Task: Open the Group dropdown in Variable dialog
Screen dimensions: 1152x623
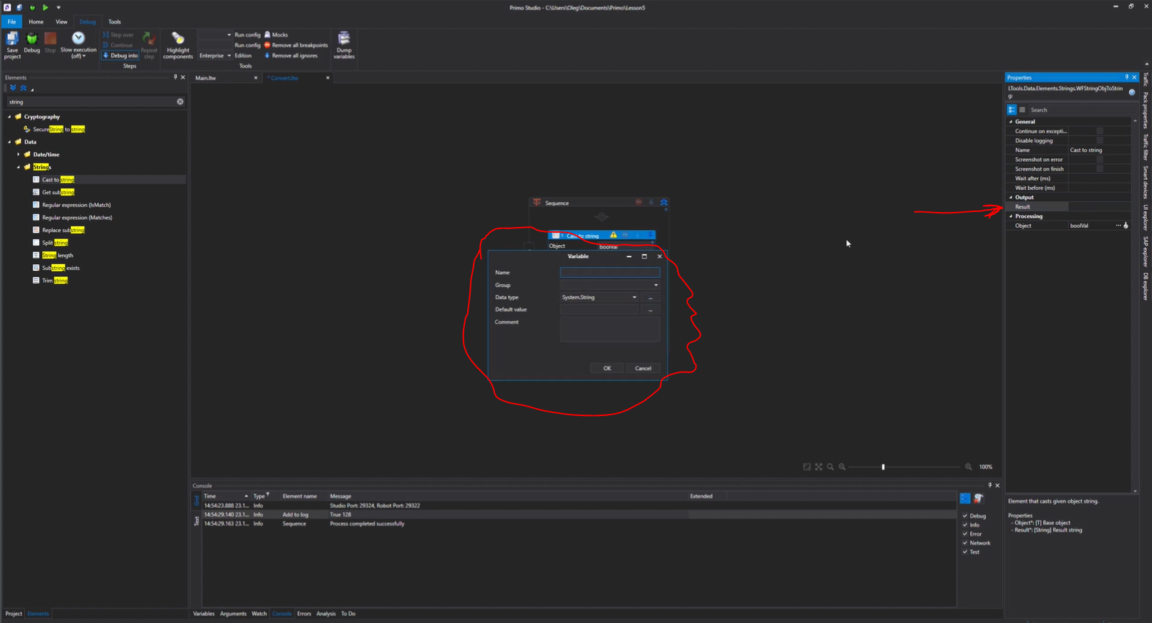Action: (656, 285)
